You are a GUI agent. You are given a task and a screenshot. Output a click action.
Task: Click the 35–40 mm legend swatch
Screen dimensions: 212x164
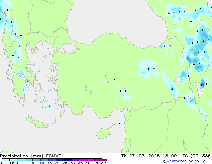point(83,160)
